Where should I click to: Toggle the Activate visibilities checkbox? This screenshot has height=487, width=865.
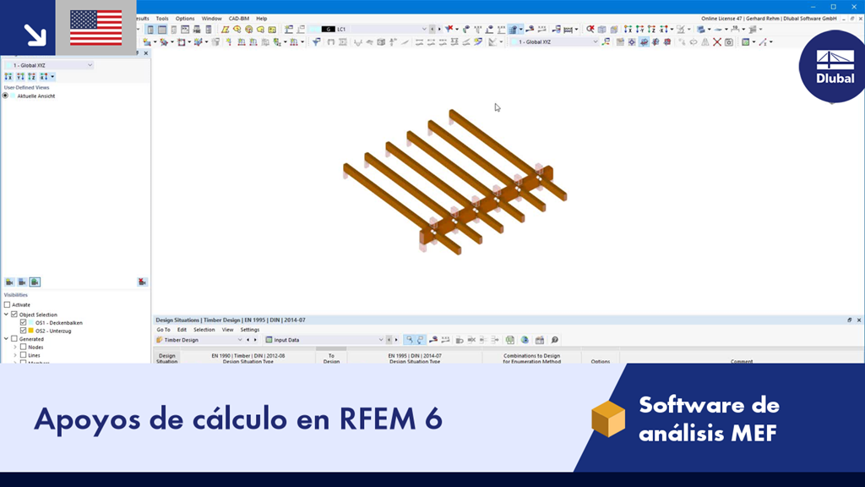[x=7, y=304]
